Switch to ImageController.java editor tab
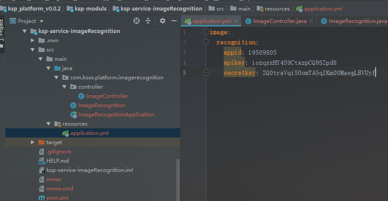388x201 pixels. coord(280,21)
